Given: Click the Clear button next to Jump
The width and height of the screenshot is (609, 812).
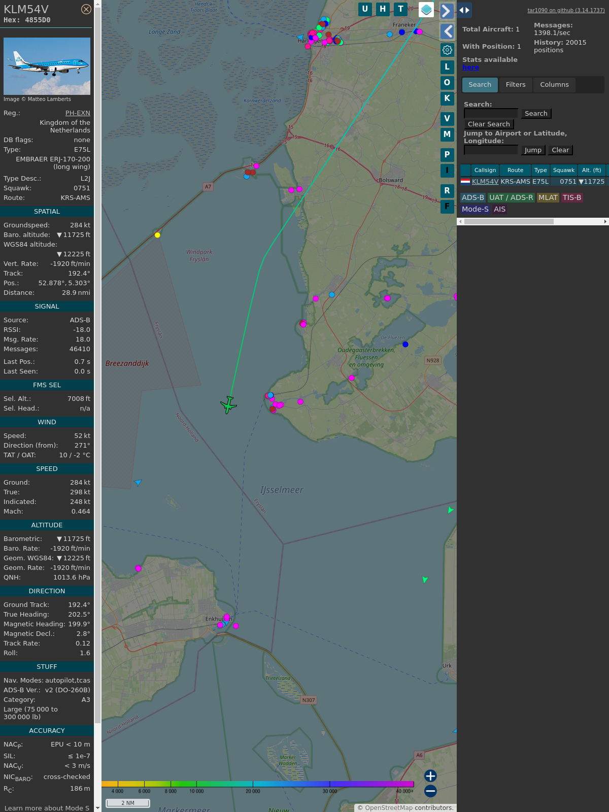Looking at the screenshot, I should pyautogui.click(x=560, y=150).
